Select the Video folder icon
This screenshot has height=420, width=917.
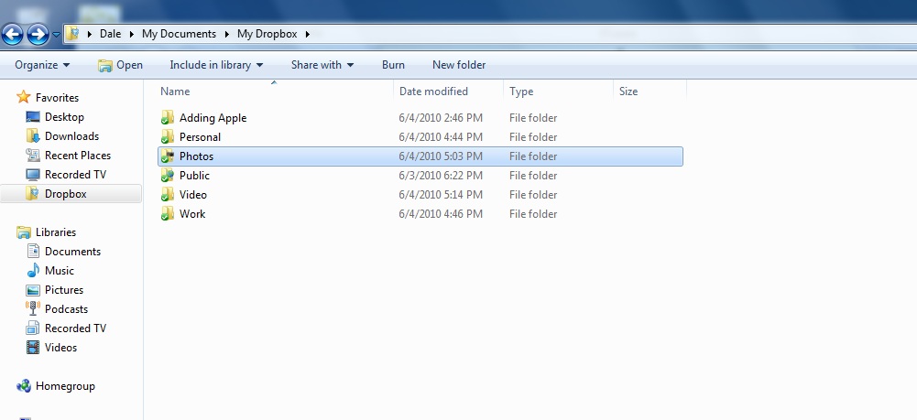168,195
